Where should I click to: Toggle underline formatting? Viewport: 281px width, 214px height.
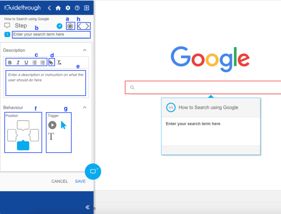(x=26, y=62)
